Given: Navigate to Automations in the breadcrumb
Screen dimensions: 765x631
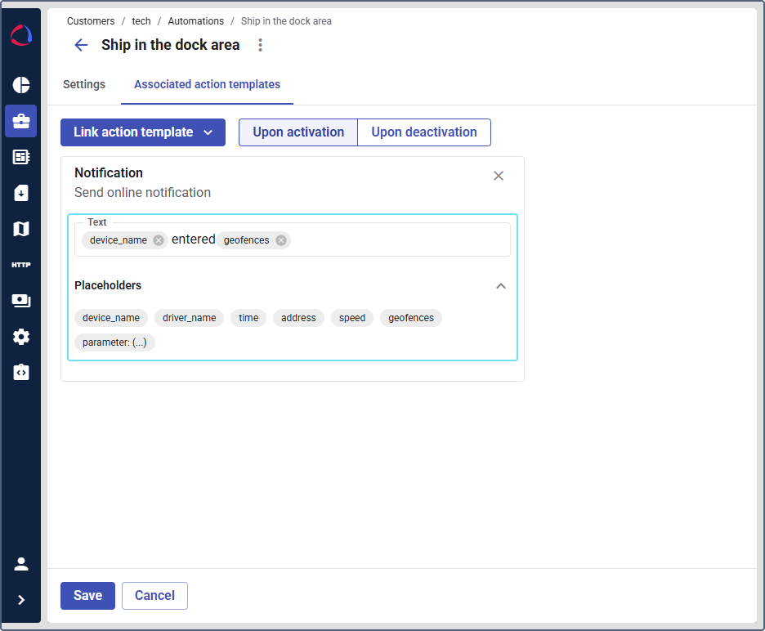Looking at the screenshot, I should tap(195, 21).
